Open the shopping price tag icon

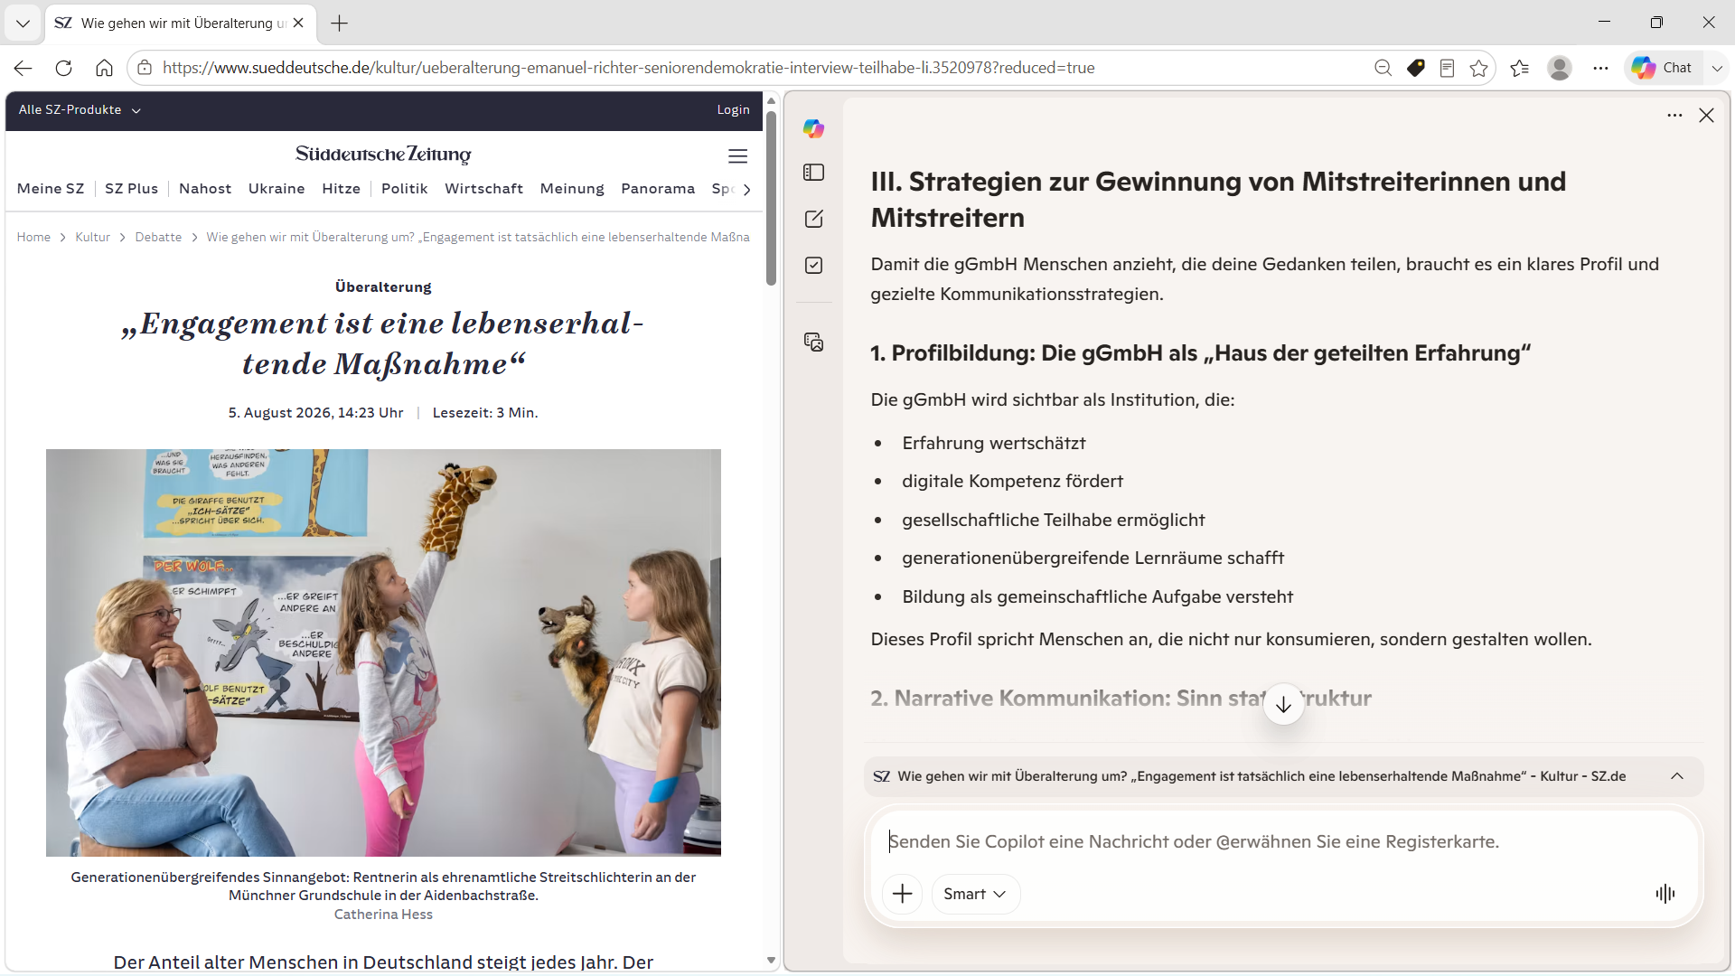[1415, 68]
